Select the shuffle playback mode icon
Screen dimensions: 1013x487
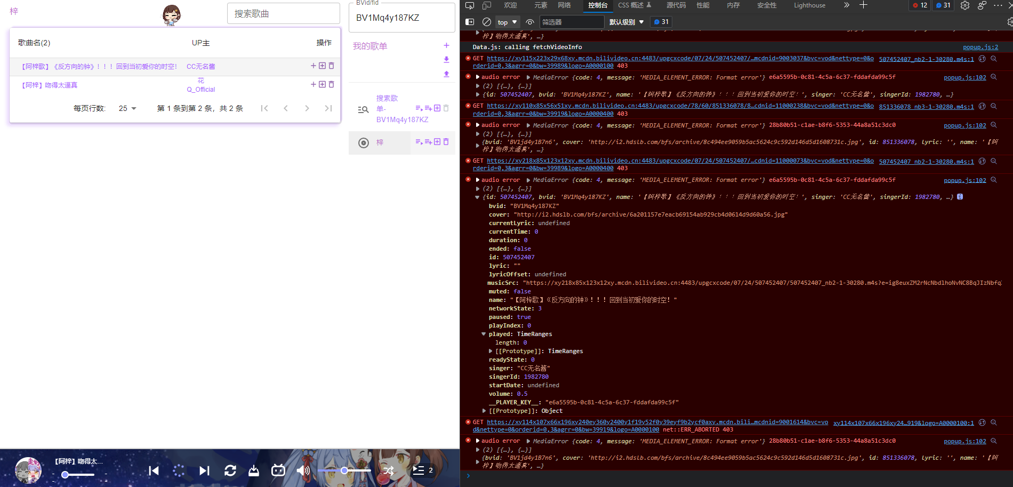pyautogui.click(x=388, y=470)
